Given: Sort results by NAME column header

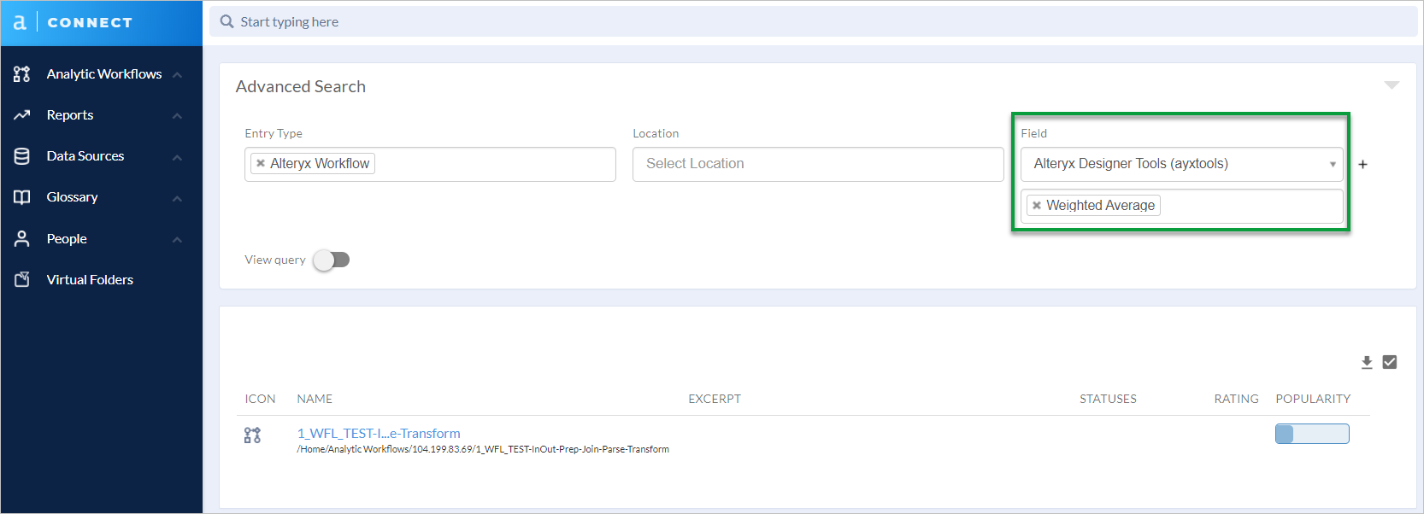Looking at the screenshot, I should coord(315,399).
